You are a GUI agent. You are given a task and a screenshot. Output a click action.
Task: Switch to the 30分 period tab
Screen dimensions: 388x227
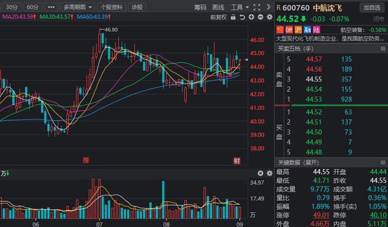[12, 7]
